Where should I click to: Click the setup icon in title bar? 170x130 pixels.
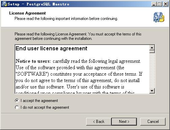(4, 4)
